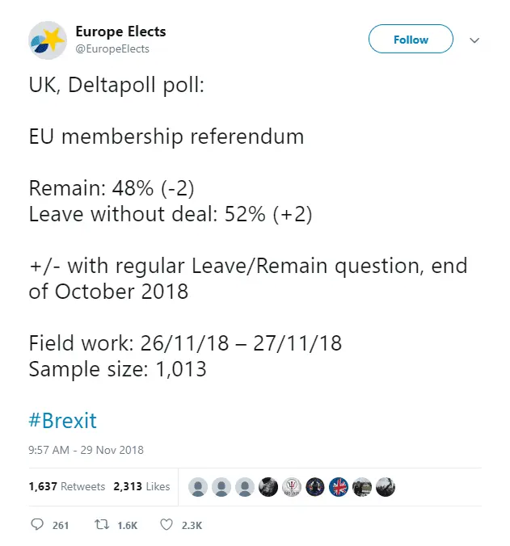Click the retweet arrows icon
Viewport: 510px width, 546px height.
pos(102,525)
